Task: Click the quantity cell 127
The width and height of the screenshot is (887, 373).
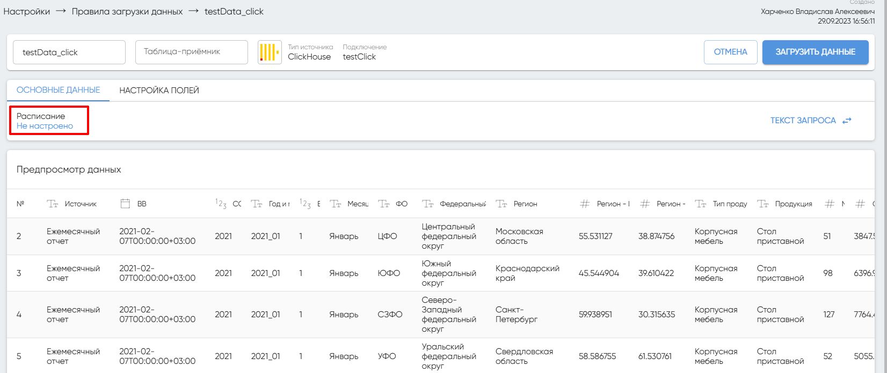Action: click(829, 315)
